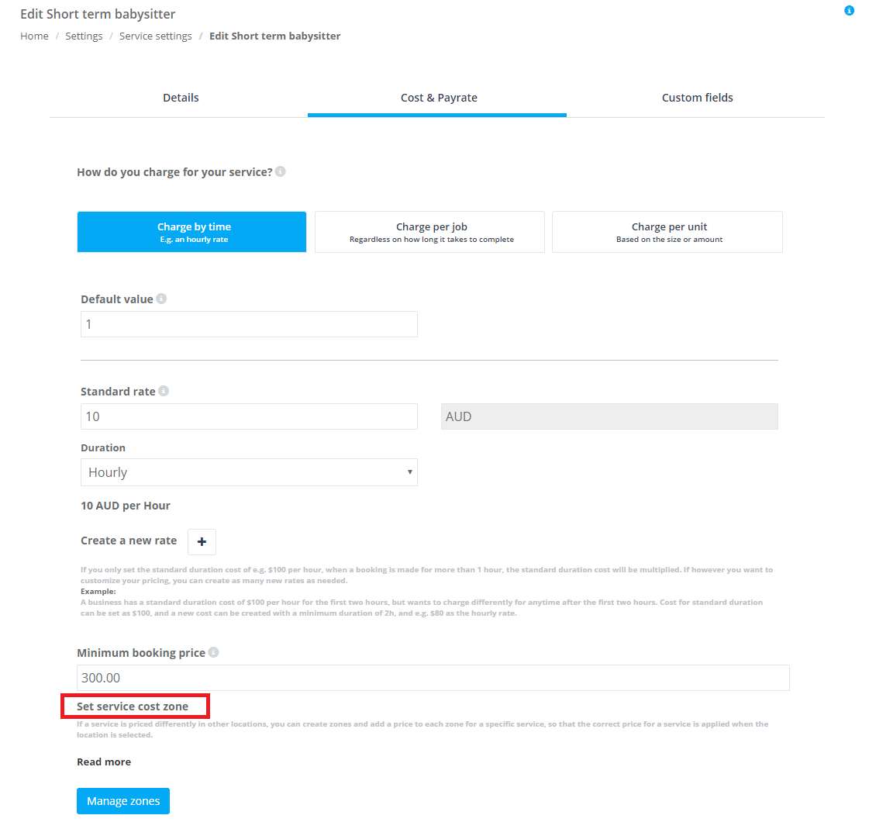This screenshot has height=829, width=869.
Task: Switch to the Details tab
Action: pos(181,98)
